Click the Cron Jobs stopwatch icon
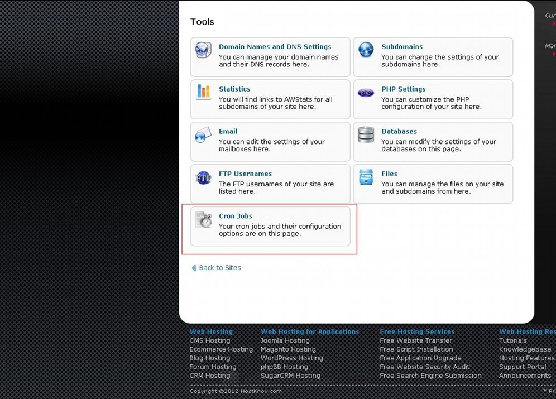Image resolution: width=556 pixels, height=399 pixels. tap(204, 219)
